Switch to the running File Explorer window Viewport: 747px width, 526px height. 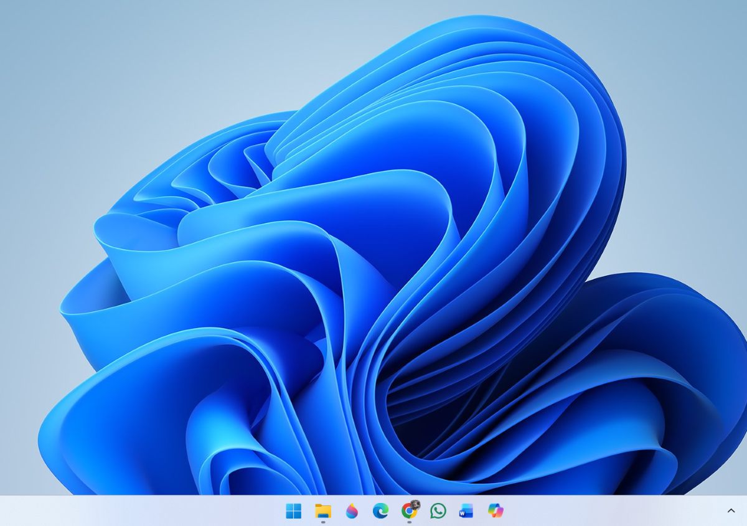point(323,510)
